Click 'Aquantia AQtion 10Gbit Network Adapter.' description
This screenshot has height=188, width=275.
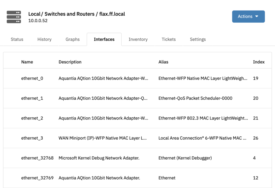[99, 178]
